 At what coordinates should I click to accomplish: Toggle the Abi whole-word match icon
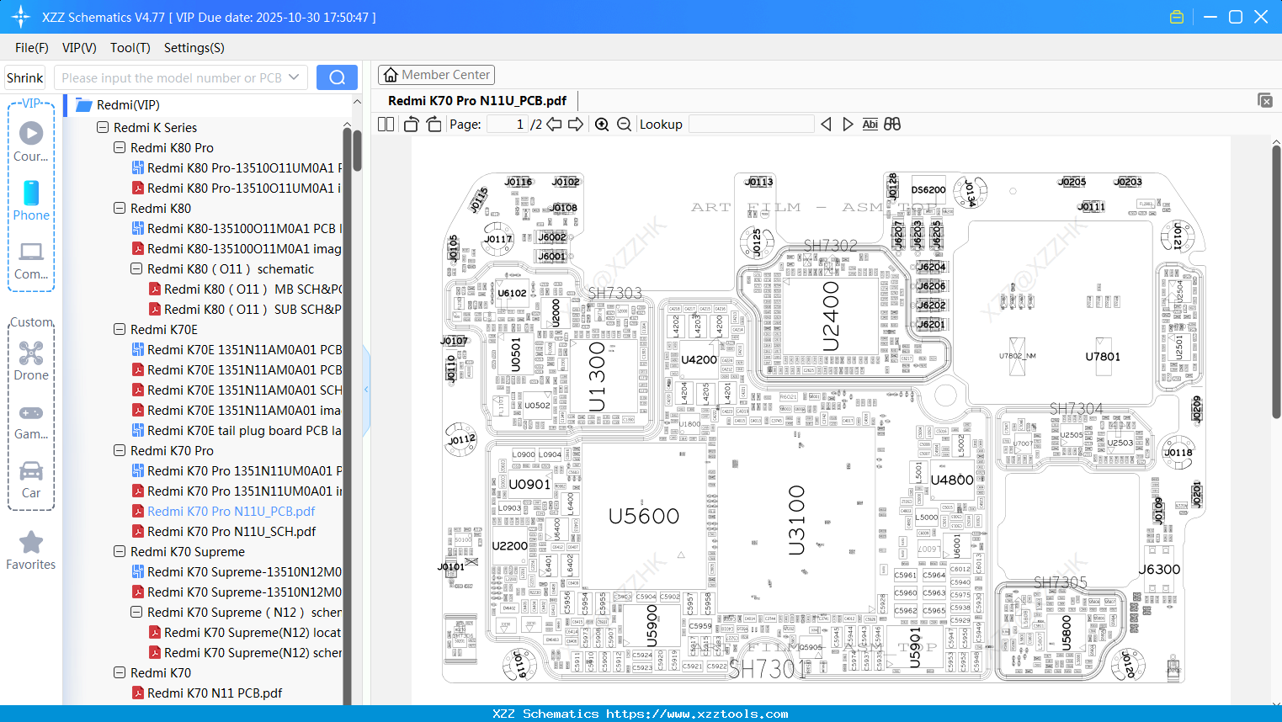(x=870, y=125)
